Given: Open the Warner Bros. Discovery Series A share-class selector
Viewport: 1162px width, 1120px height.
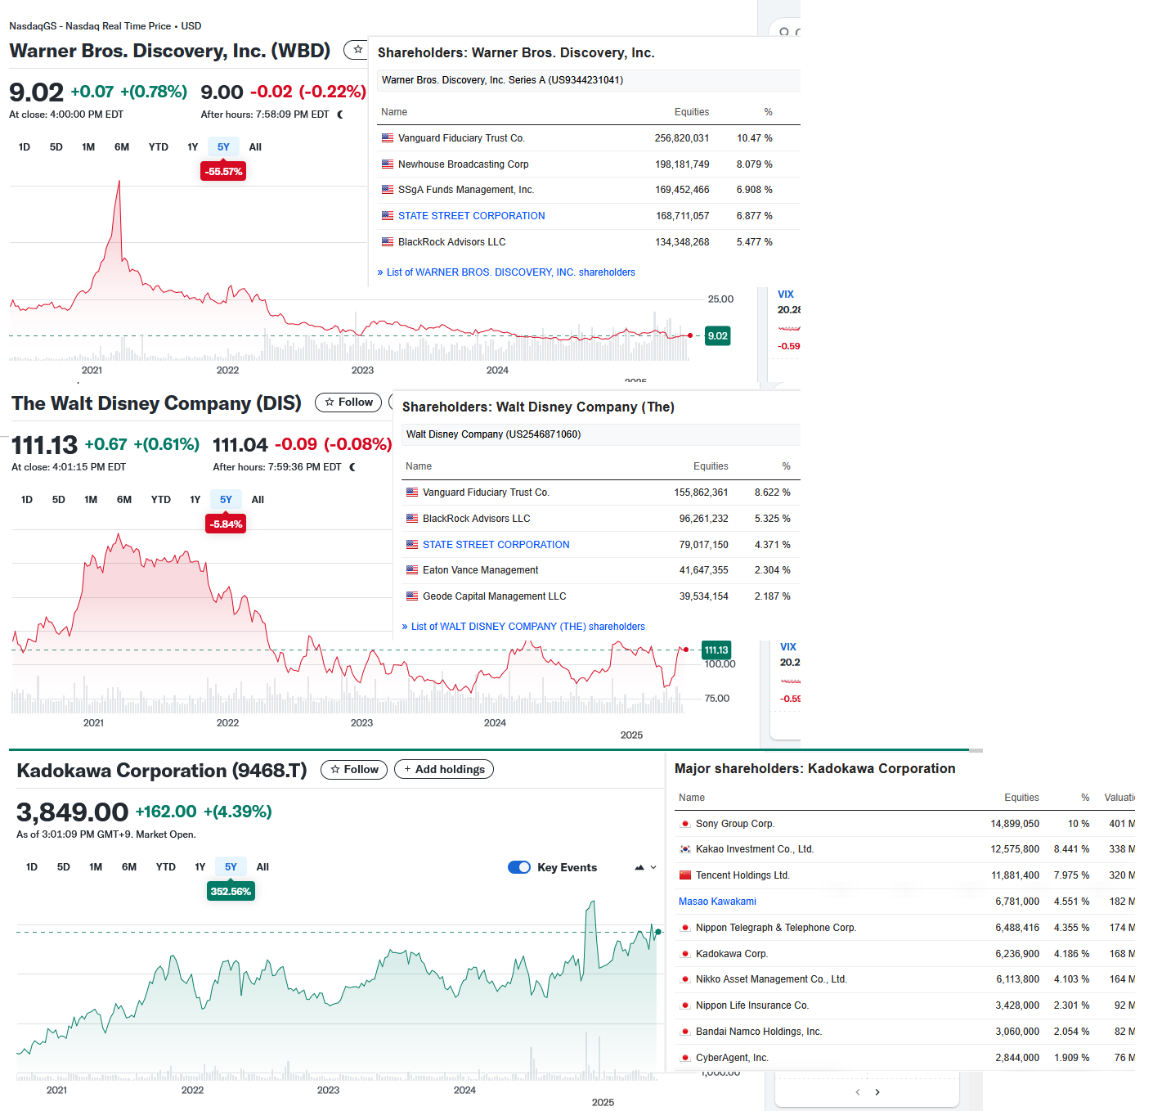Looking at the screenshot, I should (589, 80).
